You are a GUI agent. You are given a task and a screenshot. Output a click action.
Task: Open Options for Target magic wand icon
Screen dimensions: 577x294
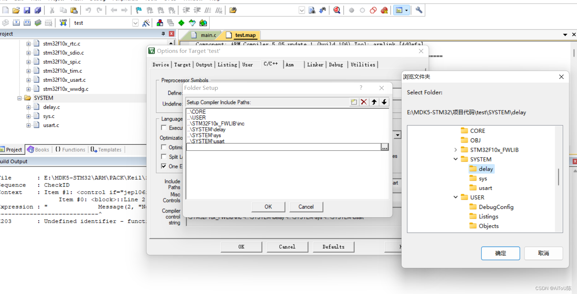[146, 23]
